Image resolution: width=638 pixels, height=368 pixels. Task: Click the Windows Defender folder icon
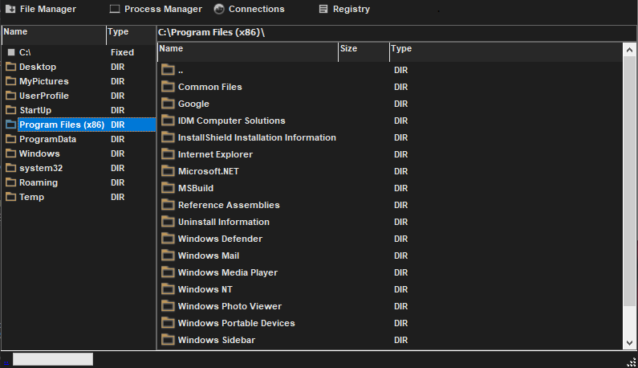(x=168, y=239)
